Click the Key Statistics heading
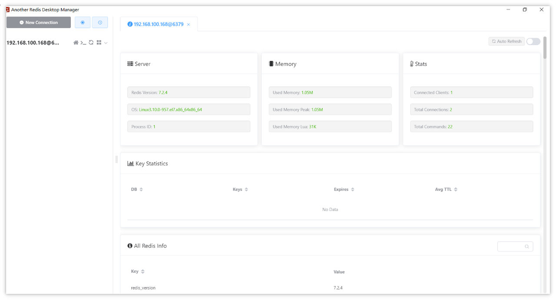The image size is (556, 300). [148, 164]
